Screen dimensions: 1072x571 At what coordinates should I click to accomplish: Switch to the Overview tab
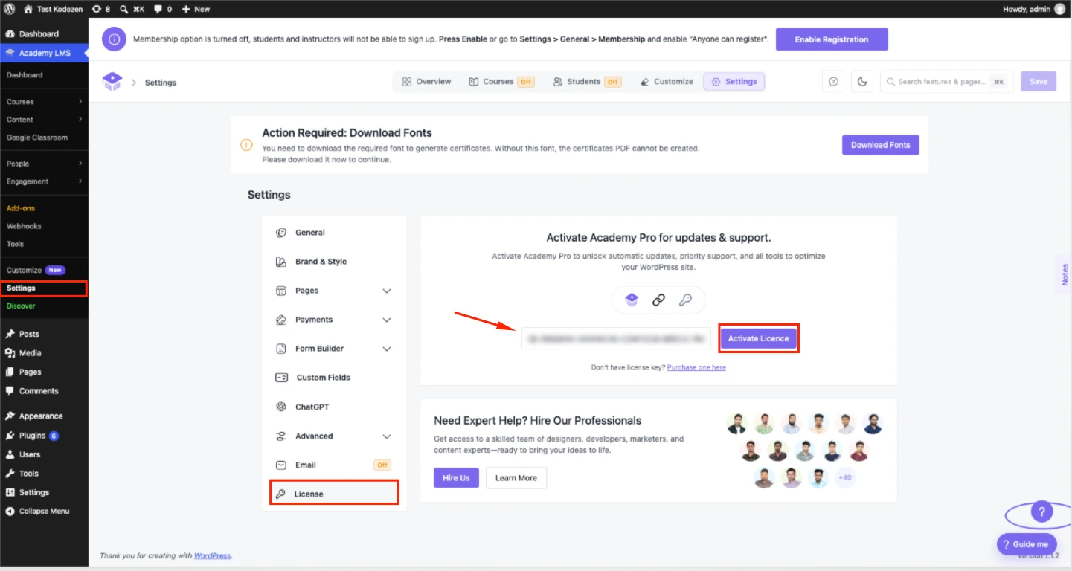click(426, 82)
